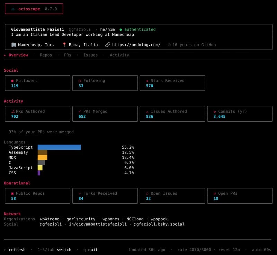The width and height of the screenshot is (277, 255).
Task: Switch to the Activity tab
Action: click(x=119, y=55)
